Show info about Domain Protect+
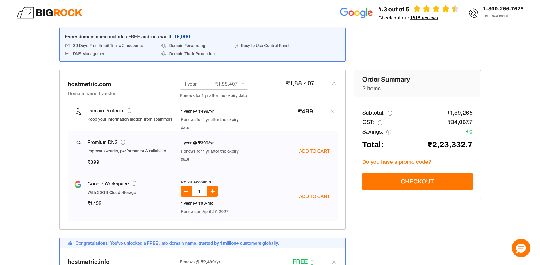Viewport: 540px width, 265px height. tap(129, 111)
